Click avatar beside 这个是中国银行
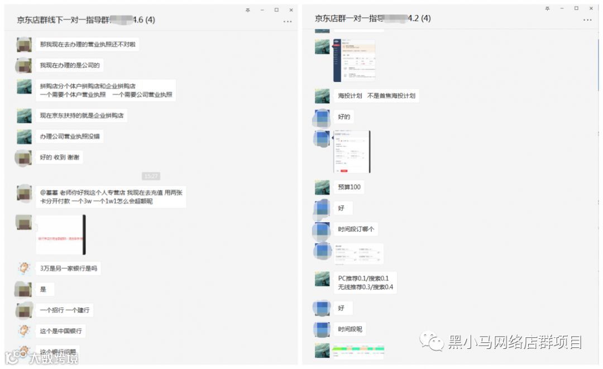This screenshot has width=603, height=369. (24, 330)
